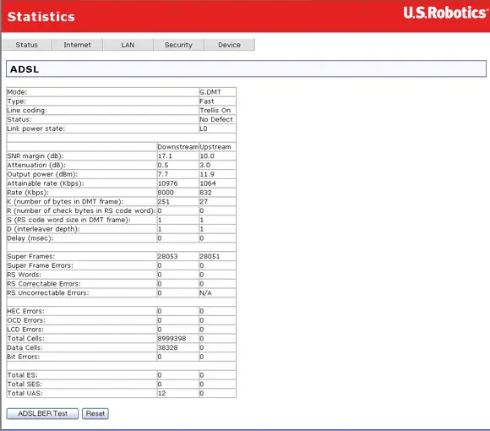Select the G.DMT mode value

210,92
